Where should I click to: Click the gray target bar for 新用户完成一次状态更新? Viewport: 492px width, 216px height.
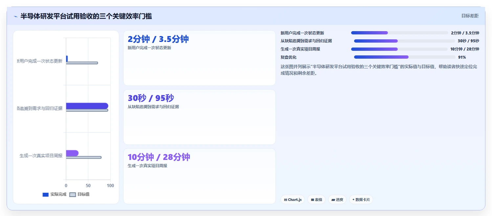pos(82,63)
